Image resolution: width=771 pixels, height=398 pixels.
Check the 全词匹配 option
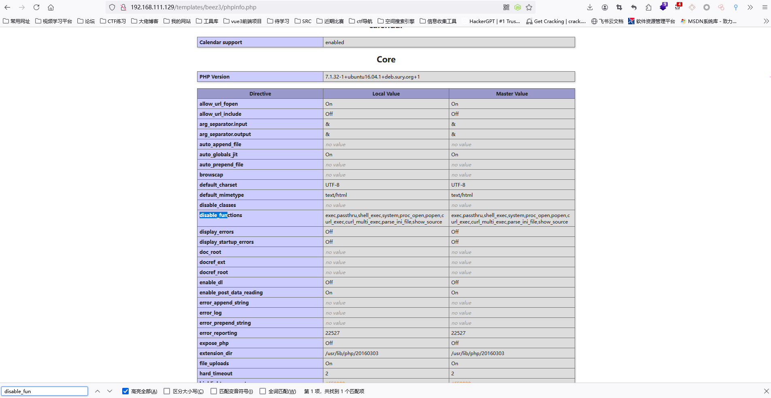263,391
